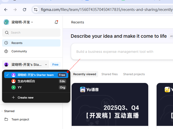Click the plus icon beside Create new
Image resolution: width=173 pixels, height=129 pixels.
pyautogui.click(x=13, y=98)
